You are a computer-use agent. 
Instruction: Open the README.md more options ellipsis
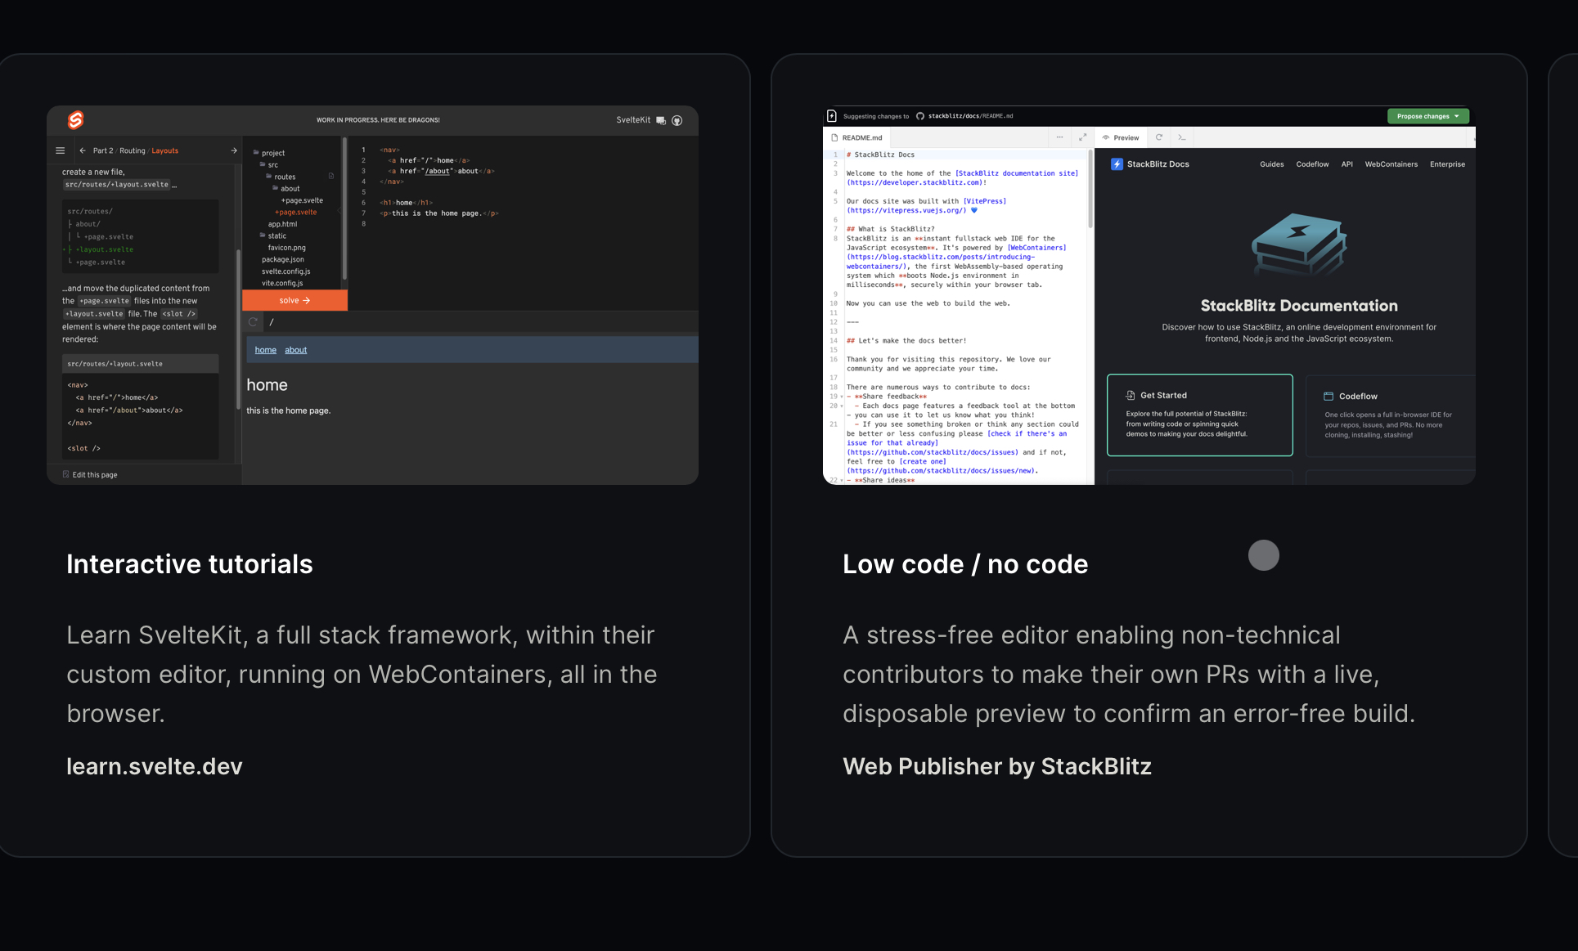(1060, 137)
